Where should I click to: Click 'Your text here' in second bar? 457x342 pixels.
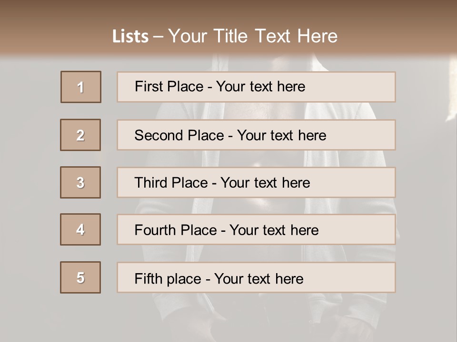281,135
